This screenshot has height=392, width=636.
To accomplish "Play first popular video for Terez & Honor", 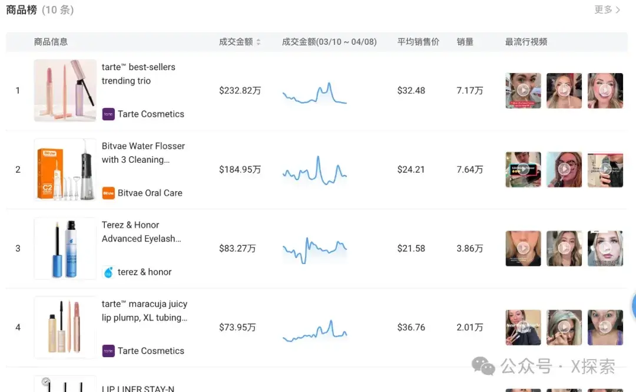I will point(524,248).
